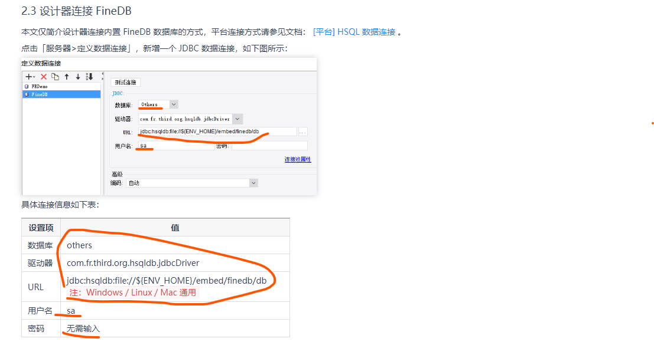Click the 2.3 设计器连接 FineDB heading
Viewport: 654px width, 345px height.
tap(76, 11)
